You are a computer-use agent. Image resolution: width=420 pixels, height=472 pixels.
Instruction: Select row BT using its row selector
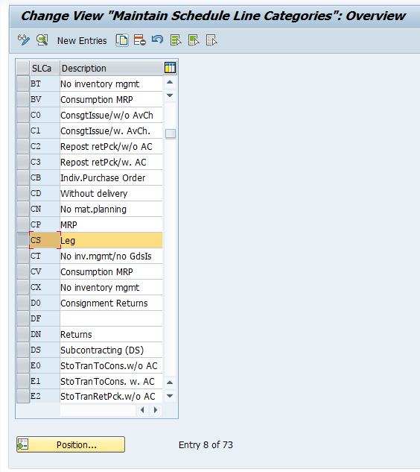[23, 84]
